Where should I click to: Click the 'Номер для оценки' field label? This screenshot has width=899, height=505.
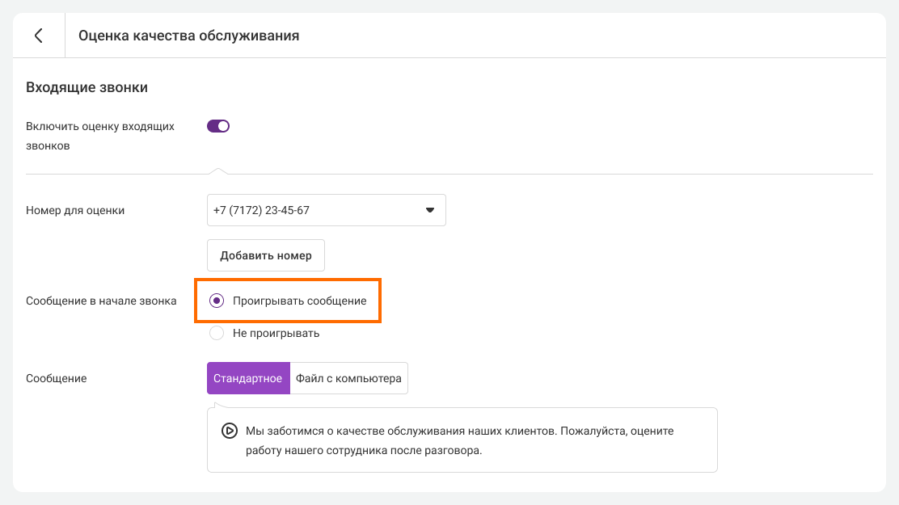(75, 210)
